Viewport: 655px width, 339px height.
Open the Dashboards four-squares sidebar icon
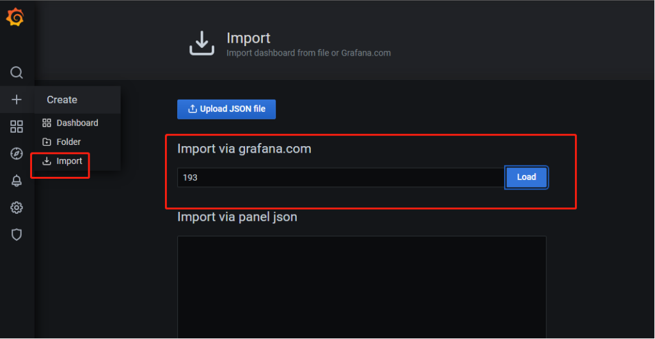tap(16, 126)
